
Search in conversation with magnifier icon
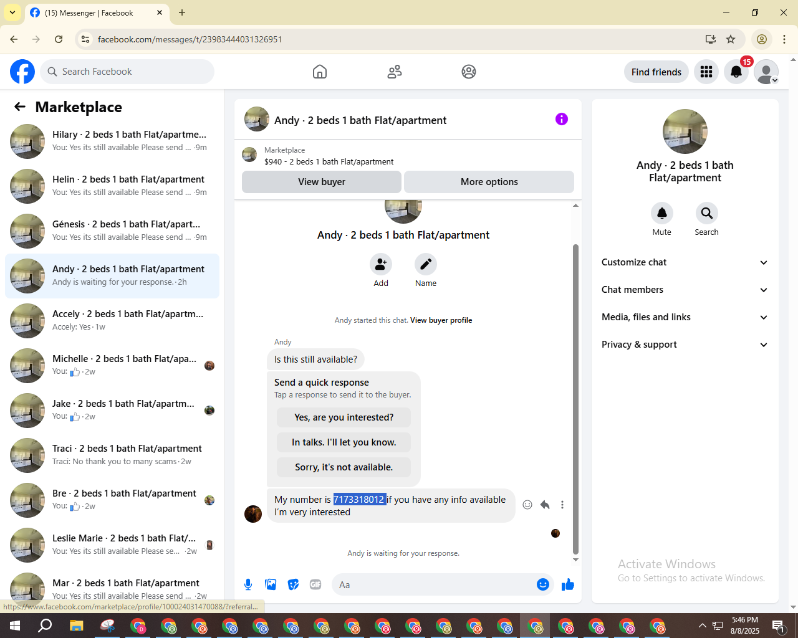point(707,213)
